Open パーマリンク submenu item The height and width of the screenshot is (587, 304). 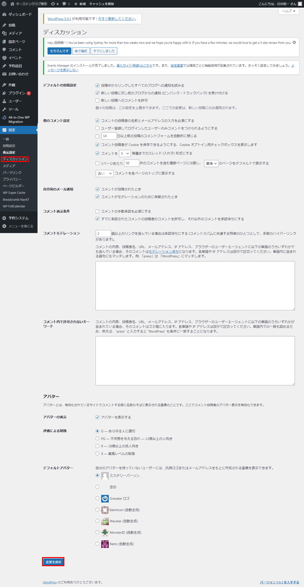coord(12,173)
